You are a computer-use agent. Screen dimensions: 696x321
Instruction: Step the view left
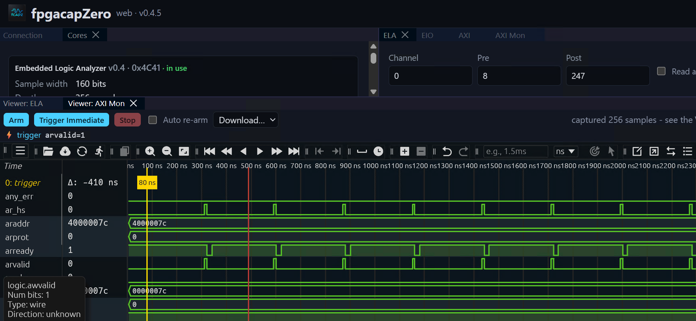243,151
